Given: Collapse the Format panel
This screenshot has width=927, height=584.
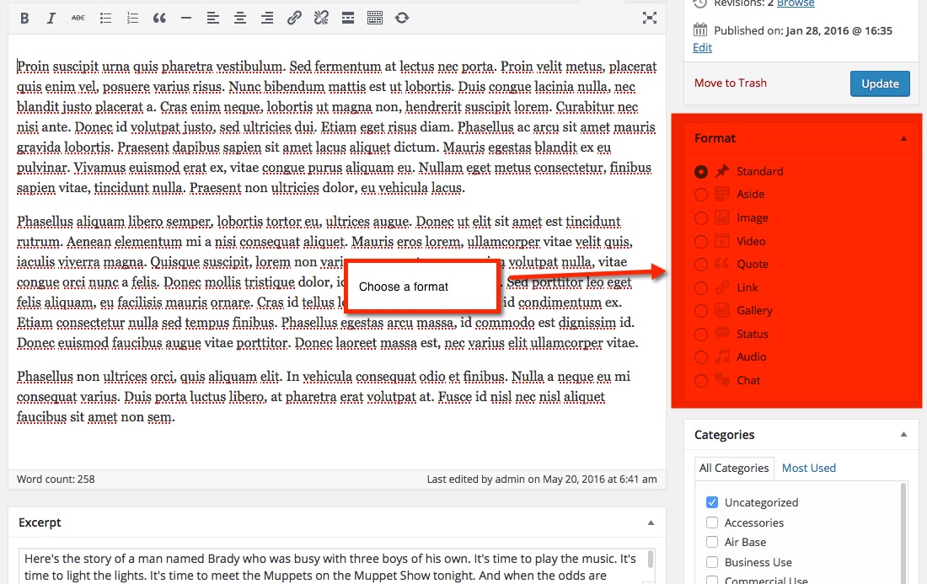Looking at the screenshot, I should pyautogui.click(x=903, y=138).
